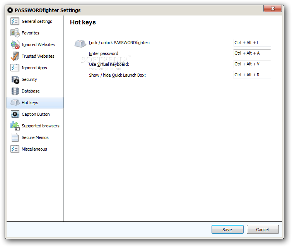Open Miscellaneous settings

(x=35, y=149)
